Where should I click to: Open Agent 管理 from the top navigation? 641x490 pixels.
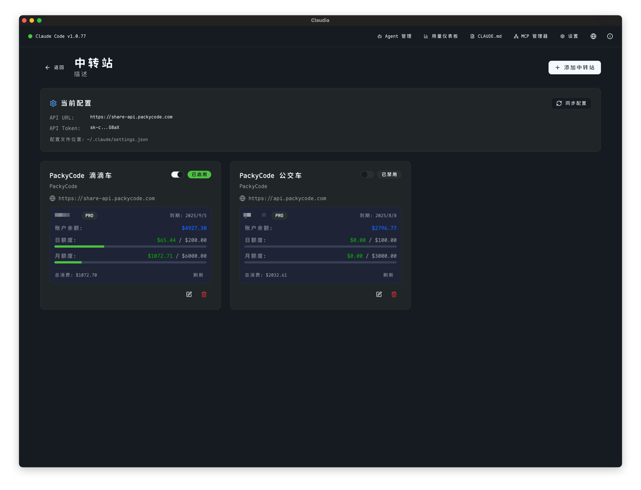pos(394,36)
